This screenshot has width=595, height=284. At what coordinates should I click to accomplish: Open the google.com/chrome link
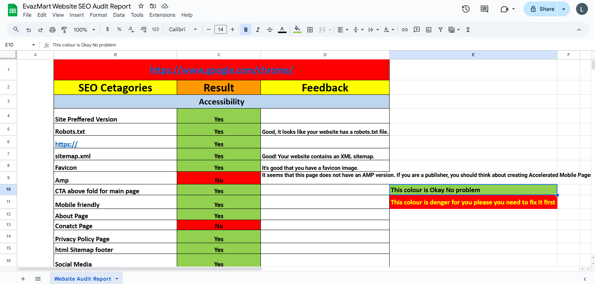click(221, 70)
